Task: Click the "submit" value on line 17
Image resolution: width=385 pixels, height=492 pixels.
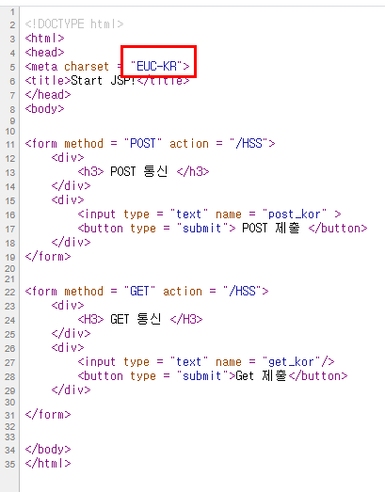Action: pos(202,229)
